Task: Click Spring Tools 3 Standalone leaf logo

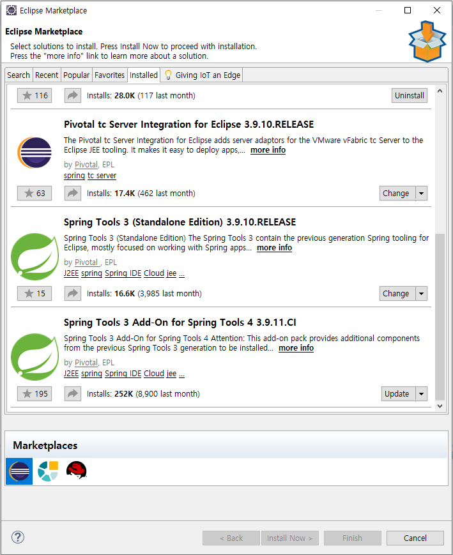Action: (x=35, y=256)
